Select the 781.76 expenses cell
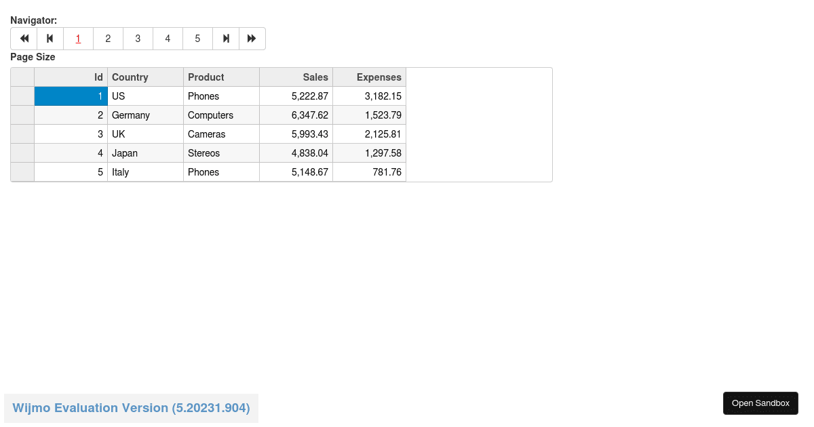This screenshot has height=427, width=814. [x=369, y=172]
